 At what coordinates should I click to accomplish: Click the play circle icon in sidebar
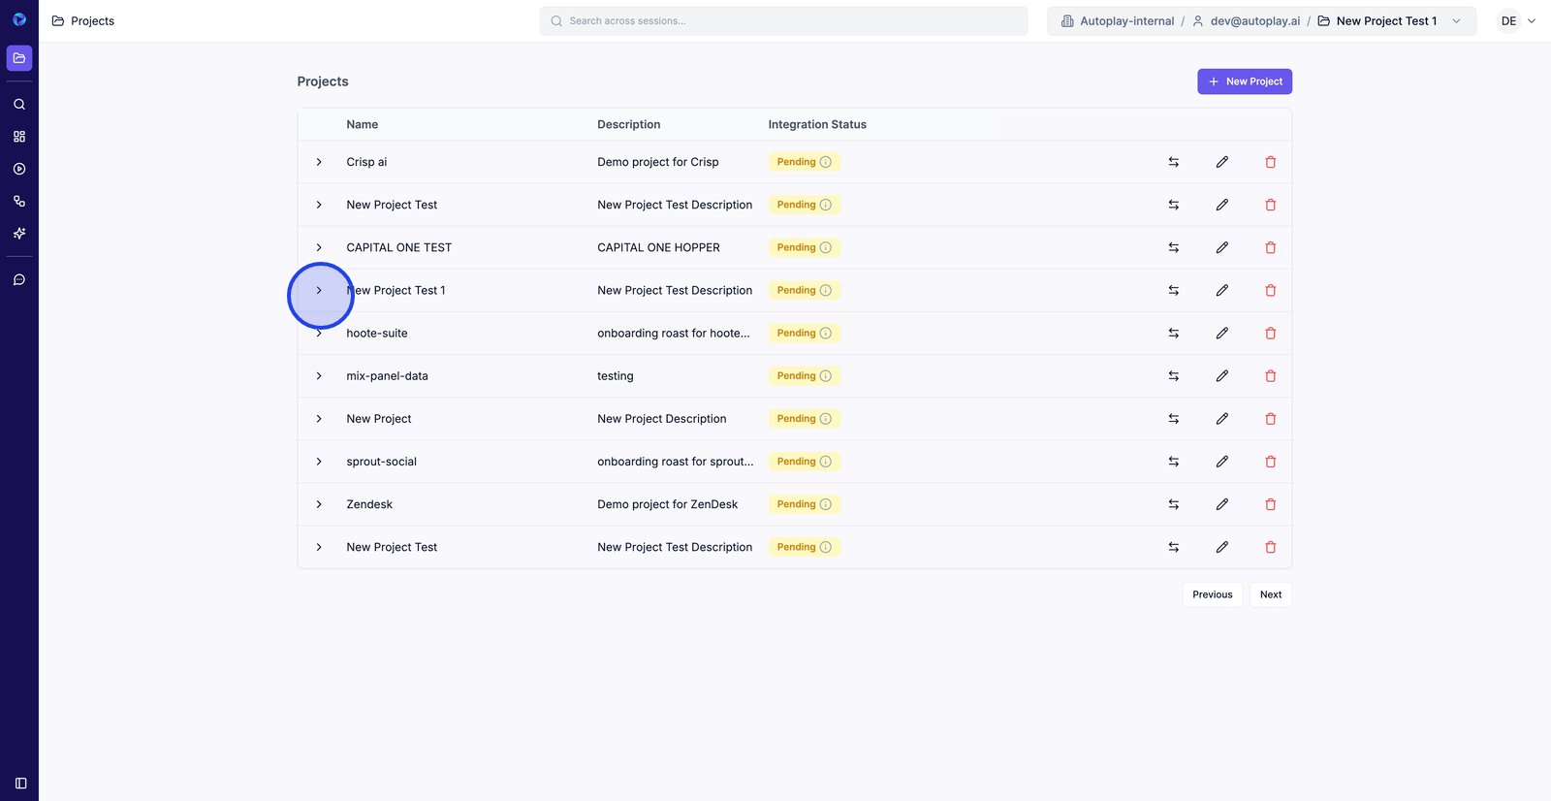click(x=19, y=169)
